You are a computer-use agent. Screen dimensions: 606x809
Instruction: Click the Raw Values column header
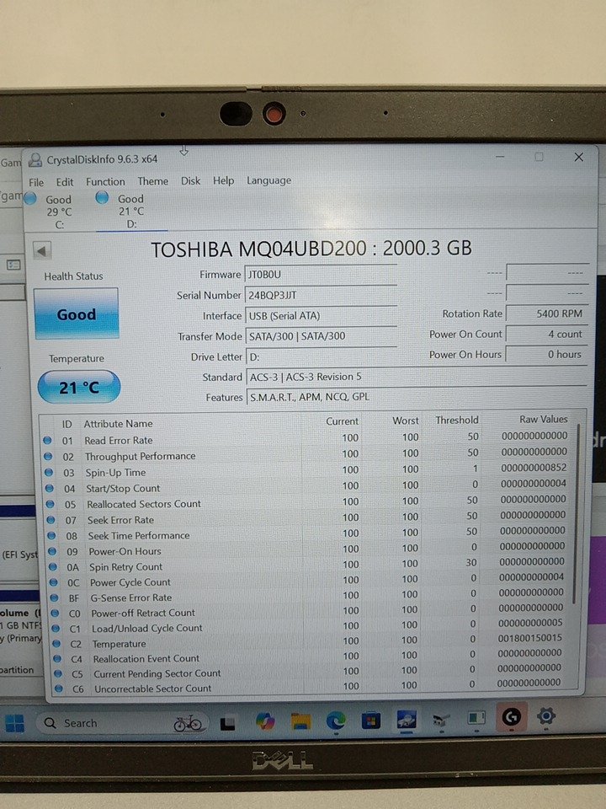[x=543, y=420]
